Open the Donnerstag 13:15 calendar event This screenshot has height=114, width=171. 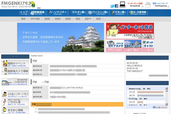pyautogui.click(x=150, y=92)
